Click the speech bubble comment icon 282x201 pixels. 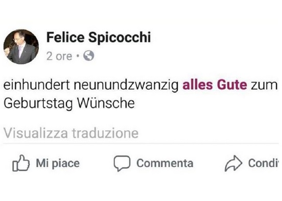coord(122,163)
